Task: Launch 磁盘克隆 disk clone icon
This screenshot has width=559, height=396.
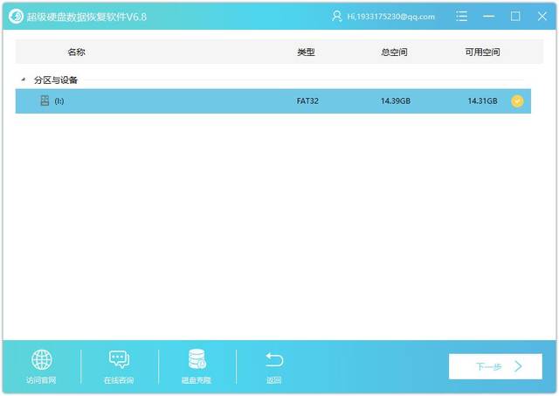Action: click(197, 359)
